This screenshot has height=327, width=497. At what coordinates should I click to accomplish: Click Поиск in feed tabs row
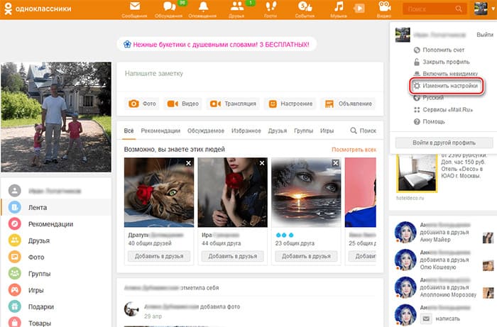[x=363, y=131]
